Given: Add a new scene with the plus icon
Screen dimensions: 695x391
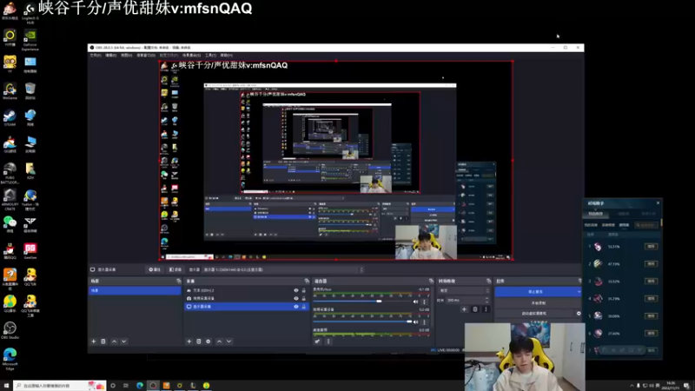Looking at the screenshot, I should point(94,341).
